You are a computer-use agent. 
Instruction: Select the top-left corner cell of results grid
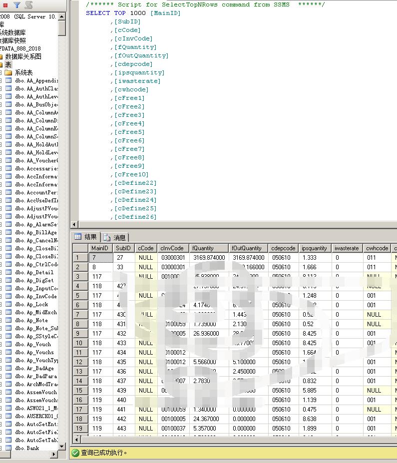(x=80, y=248)
